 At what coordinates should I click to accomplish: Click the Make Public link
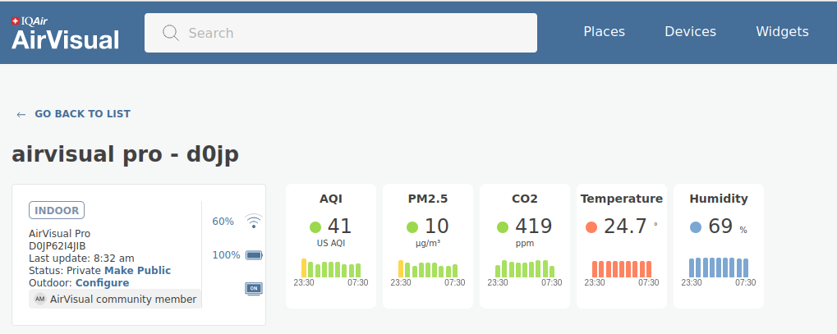(137, 271)
